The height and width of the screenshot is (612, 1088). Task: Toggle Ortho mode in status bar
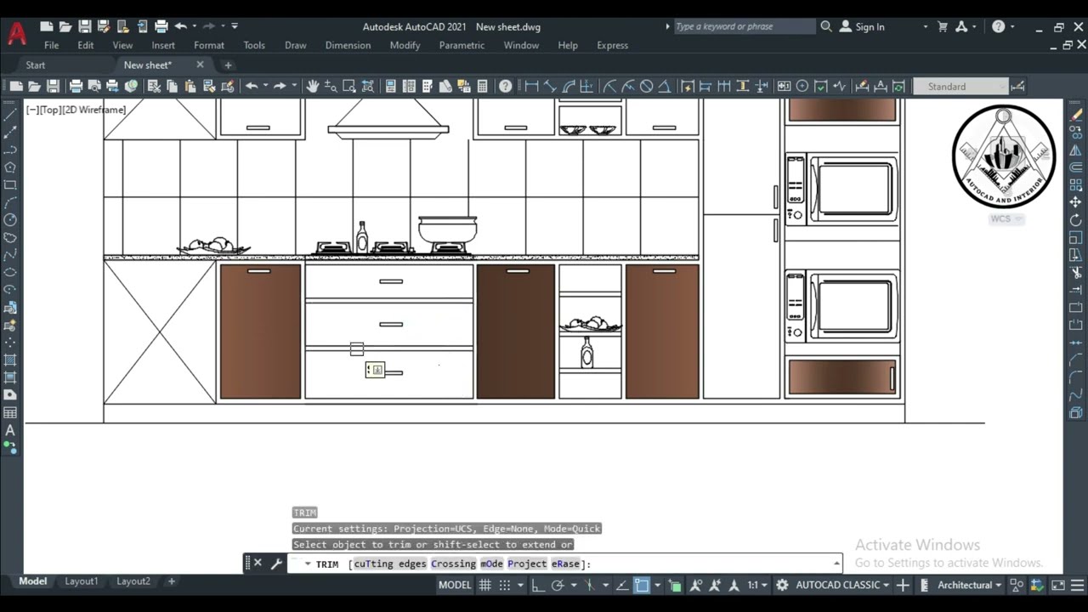[x=537, y=585]
